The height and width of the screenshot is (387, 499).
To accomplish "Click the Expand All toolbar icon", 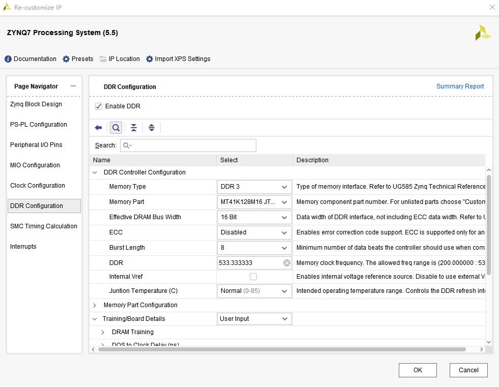I will coord(152,128).
